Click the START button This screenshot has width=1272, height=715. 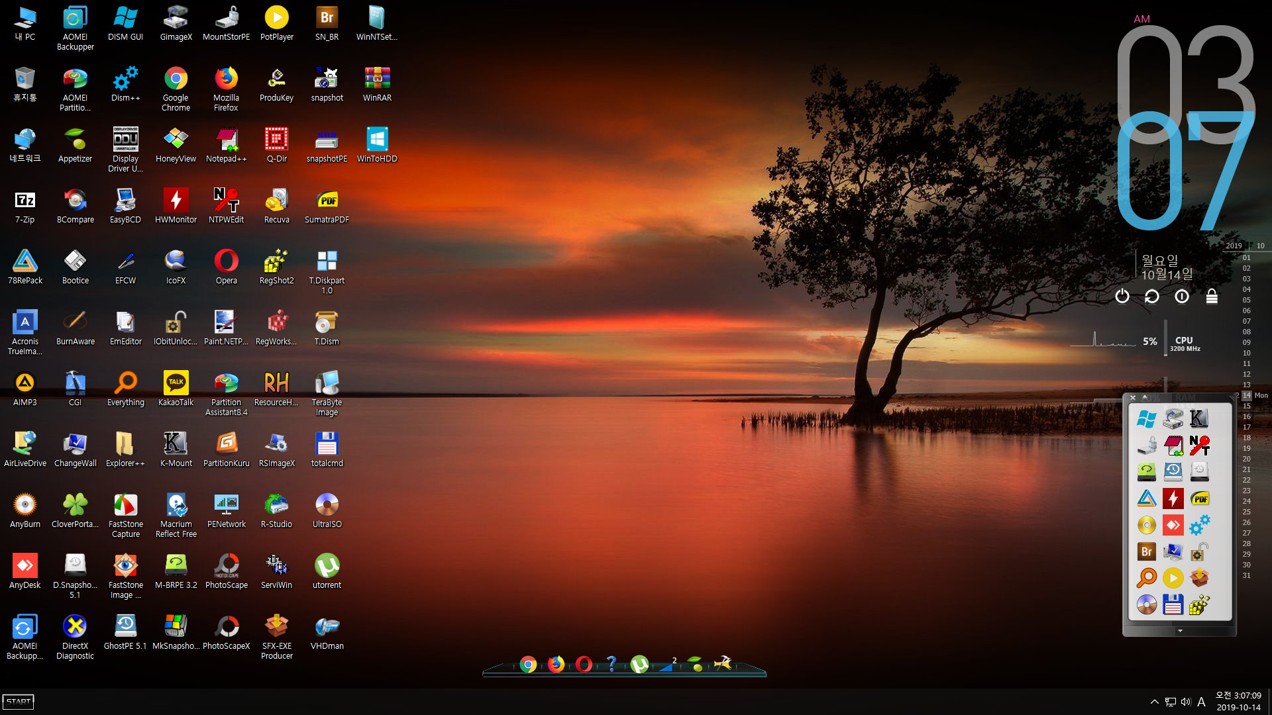(19, 702)
